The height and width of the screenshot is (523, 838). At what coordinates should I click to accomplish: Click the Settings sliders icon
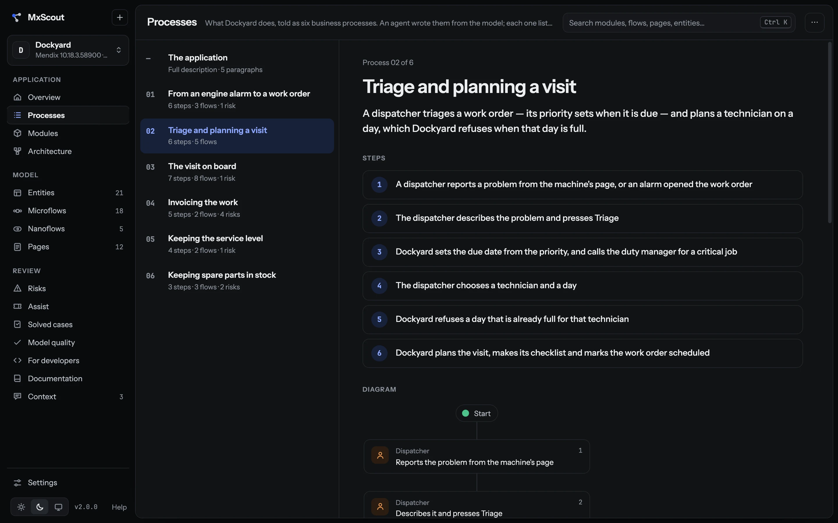[17, 483]
